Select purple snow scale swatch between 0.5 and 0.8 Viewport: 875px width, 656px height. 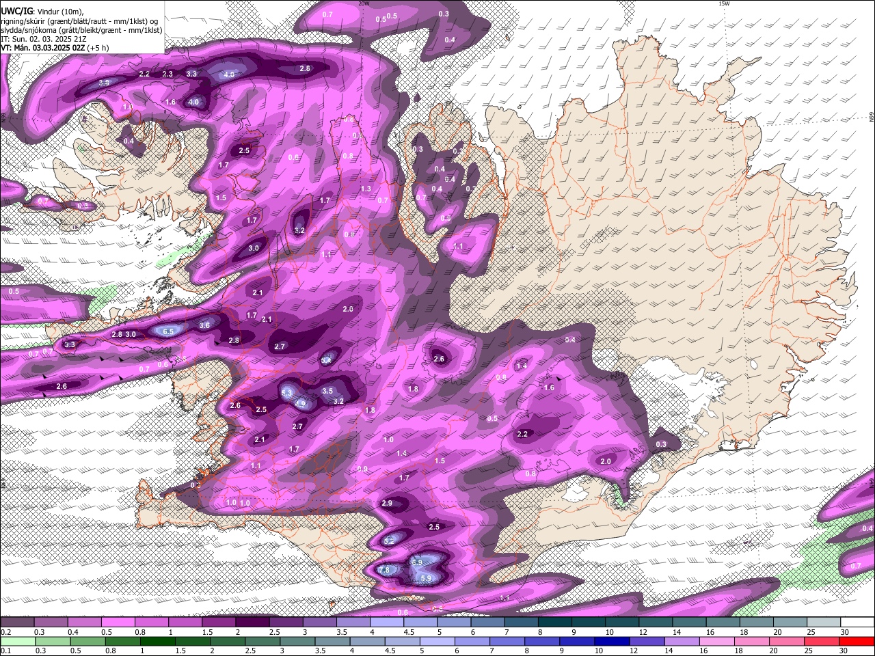click(x=118, y=623)
